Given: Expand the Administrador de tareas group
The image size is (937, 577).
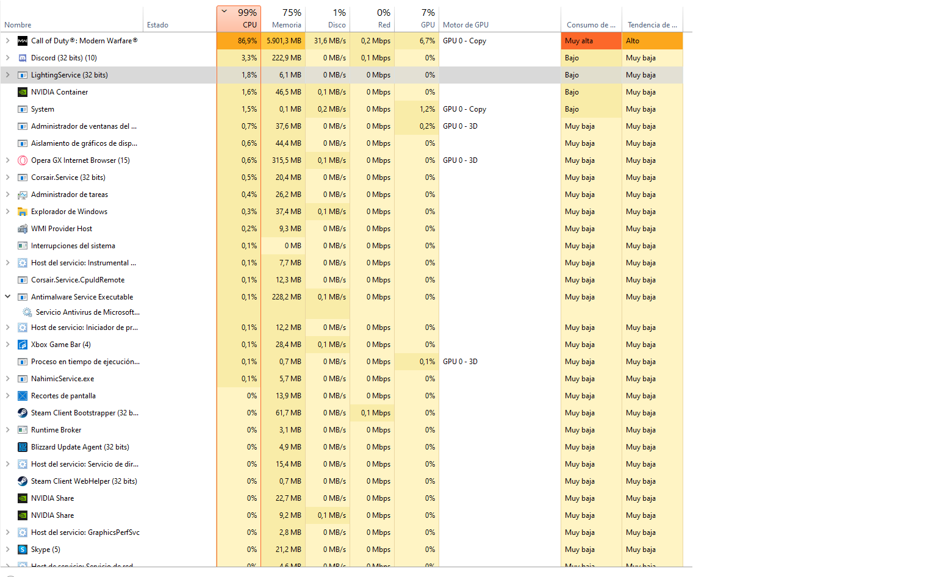Looking at the screenshot, I should (8, 195).
